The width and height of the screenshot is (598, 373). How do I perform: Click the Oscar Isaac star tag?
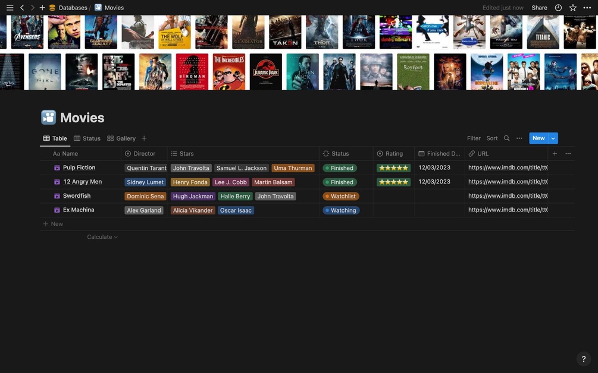point(236,210)
